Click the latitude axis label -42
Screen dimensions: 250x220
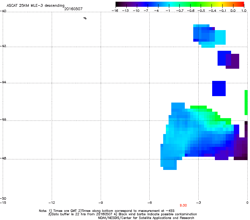click(3, 46)
